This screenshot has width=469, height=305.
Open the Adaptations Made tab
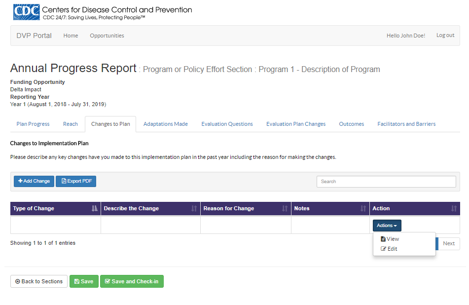[x=165, y=124]
